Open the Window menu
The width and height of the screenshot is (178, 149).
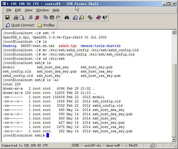point(42,10)
